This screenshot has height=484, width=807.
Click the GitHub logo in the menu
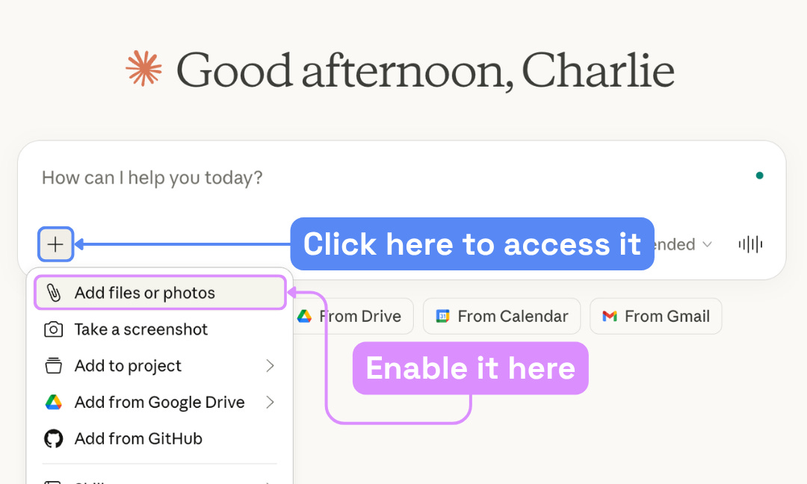pyautogui.click(x=52, y=438)
